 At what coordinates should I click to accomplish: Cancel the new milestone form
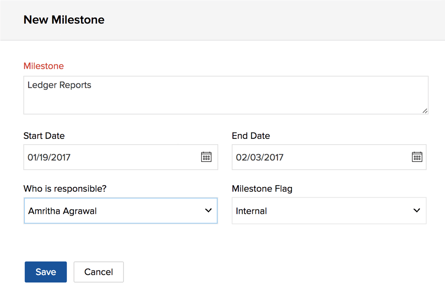[98, 272]
